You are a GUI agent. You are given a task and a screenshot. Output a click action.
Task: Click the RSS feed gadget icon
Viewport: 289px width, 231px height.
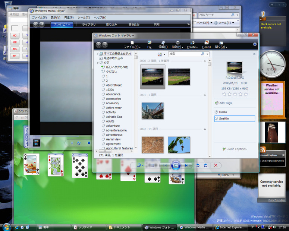point(263,149)
